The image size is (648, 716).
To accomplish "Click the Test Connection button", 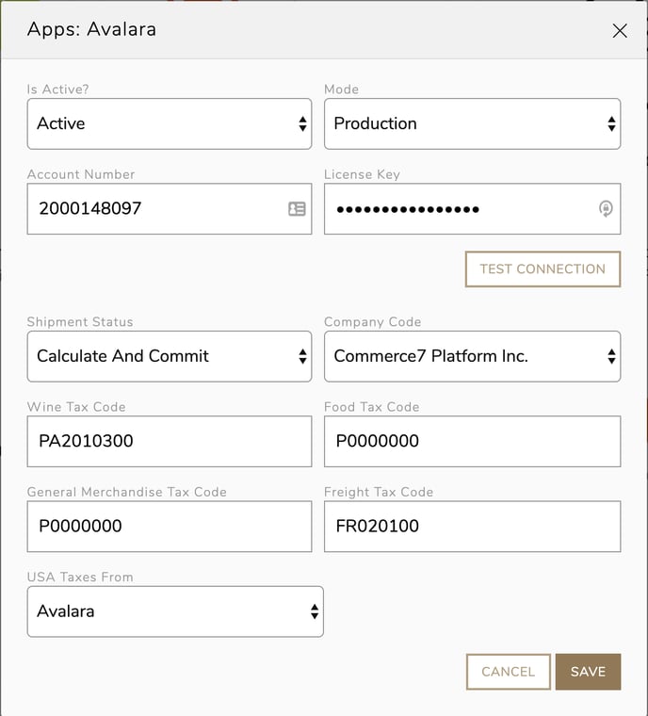I will [x=543, y=268].
